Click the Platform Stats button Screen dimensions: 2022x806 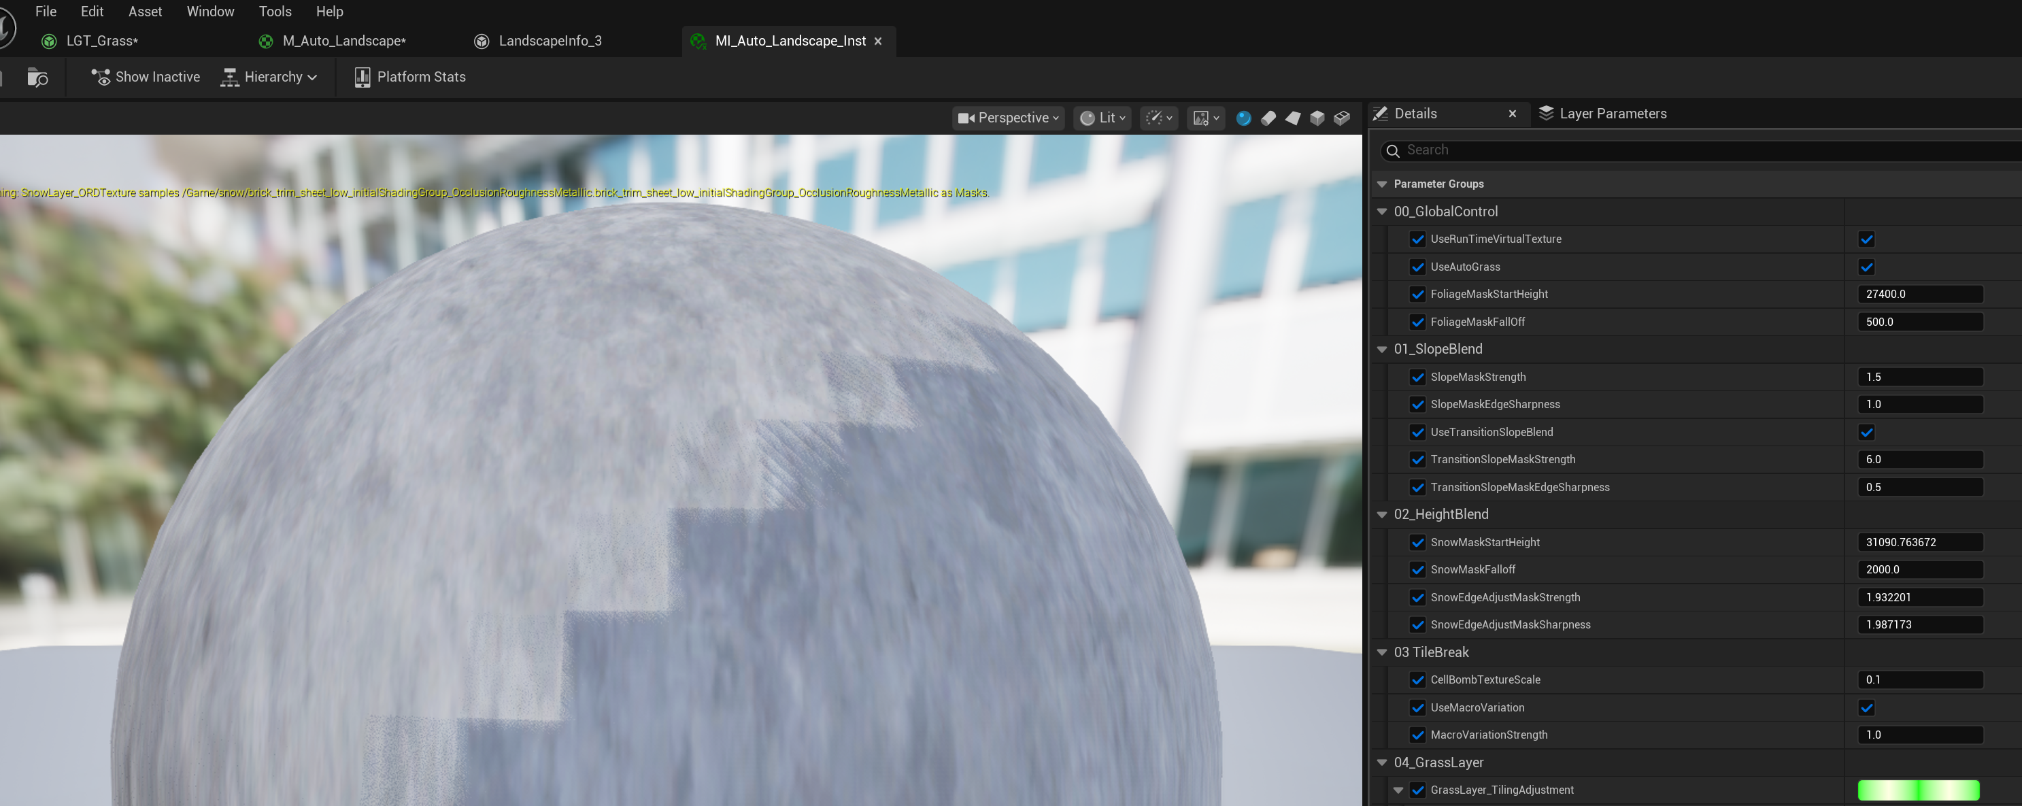pyautogui.click(x=411, y=77)
